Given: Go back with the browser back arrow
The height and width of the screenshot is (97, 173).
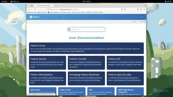Looking at the screenshot, I should pos(29,9).
